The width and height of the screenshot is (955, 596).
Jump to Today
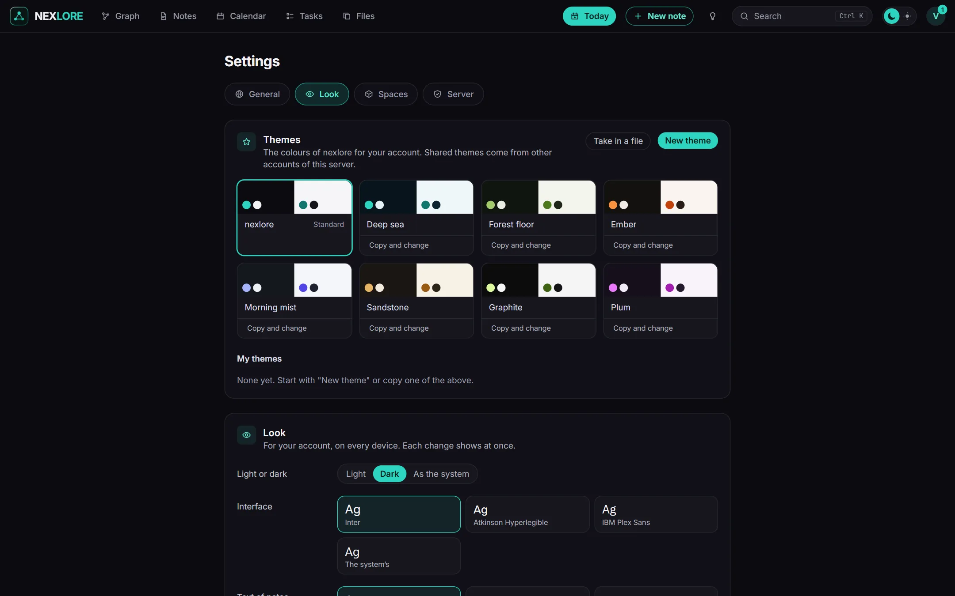tap(589, 16)
